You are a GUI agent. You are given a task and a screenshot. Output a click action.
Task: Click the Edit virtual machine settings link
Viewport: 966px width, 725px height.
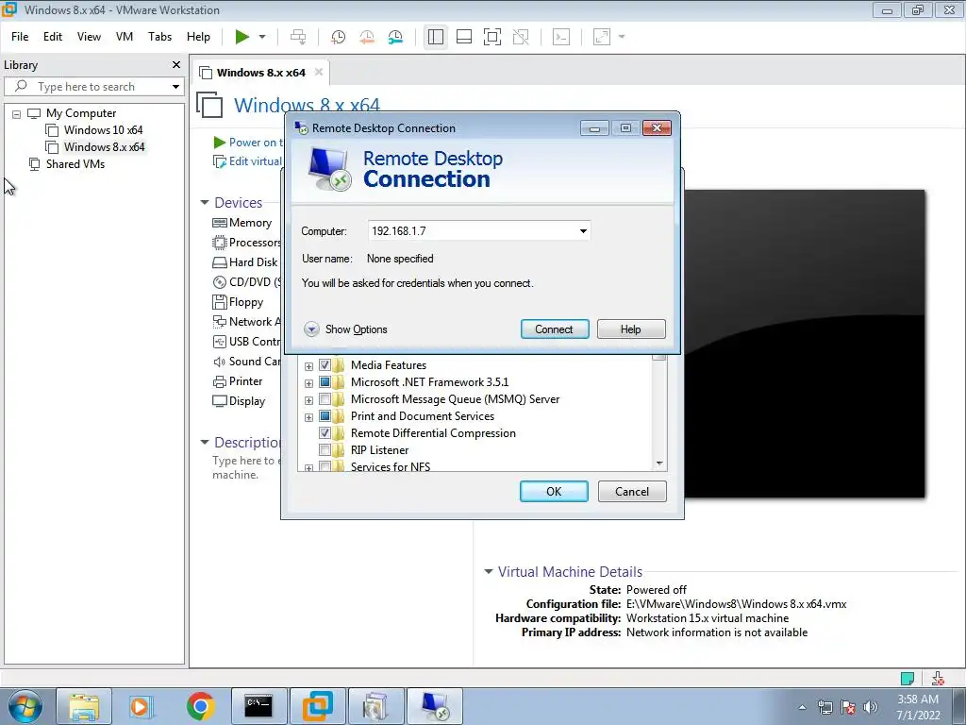coord(255,161)
